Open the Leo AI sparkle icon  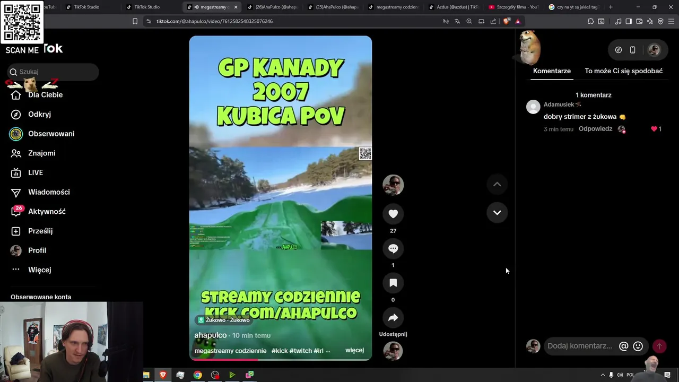pyautogui.click(x=650, y=21)
